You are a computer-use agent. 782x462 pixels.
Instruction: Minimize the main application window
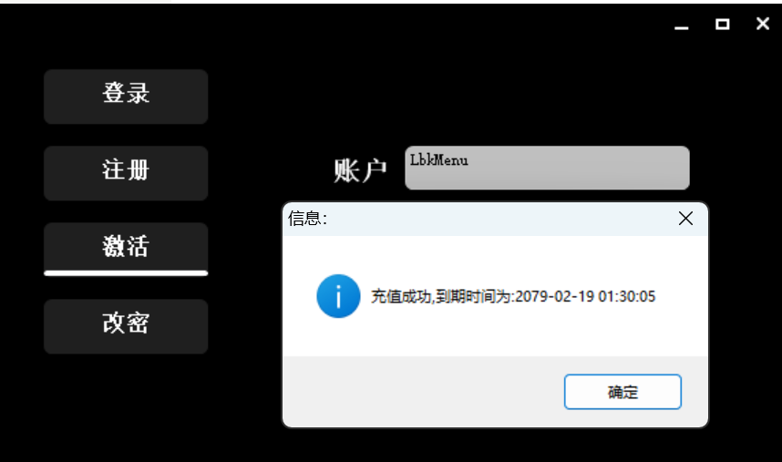681,24
